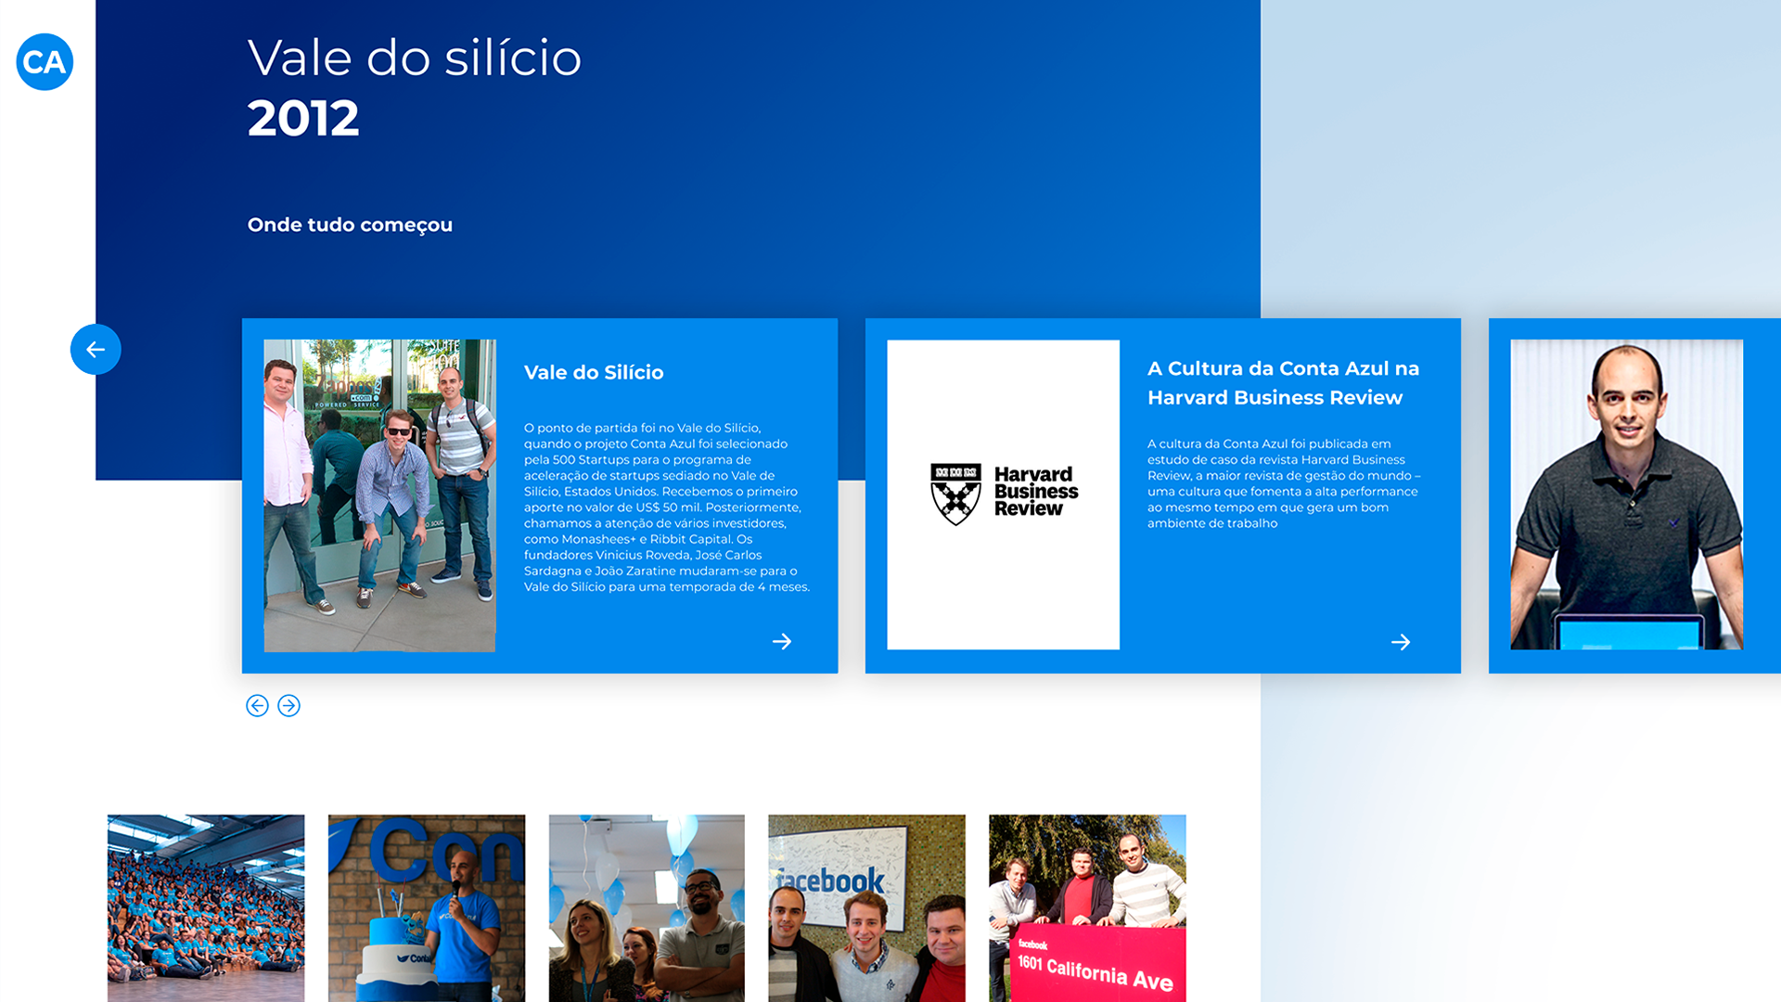
Task: Open the Facebook wall photo thumbnail
Action: click(x=866, y=907)
